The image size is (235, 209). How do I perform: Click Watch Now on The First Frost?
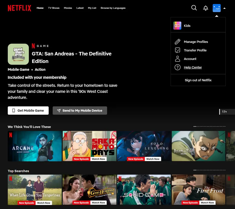tap(207, 202)
